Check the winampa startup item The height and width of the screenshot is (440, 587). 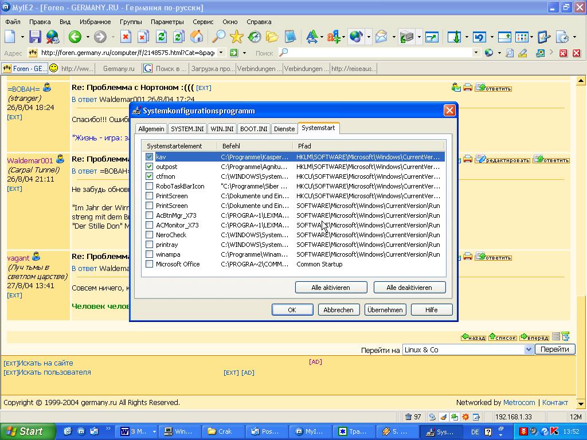(150, 254)
